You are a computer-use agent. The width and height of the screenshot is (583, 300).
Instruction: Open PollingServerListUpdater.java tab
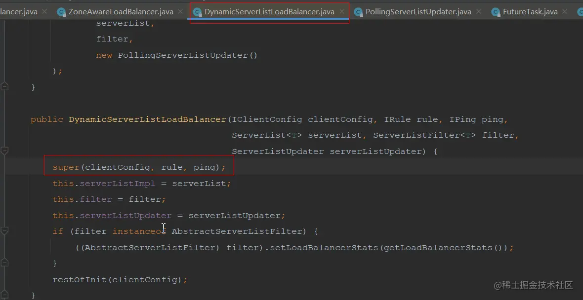tap(418, 12)
